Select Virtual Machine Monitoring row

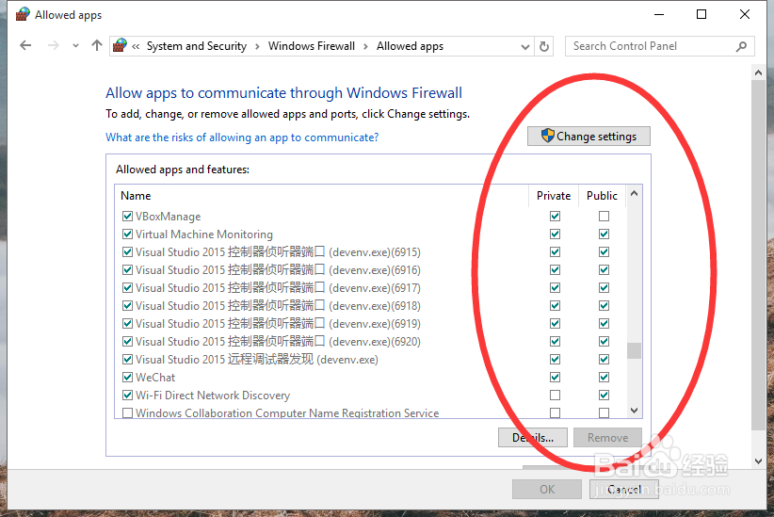[x=371, y=234]
